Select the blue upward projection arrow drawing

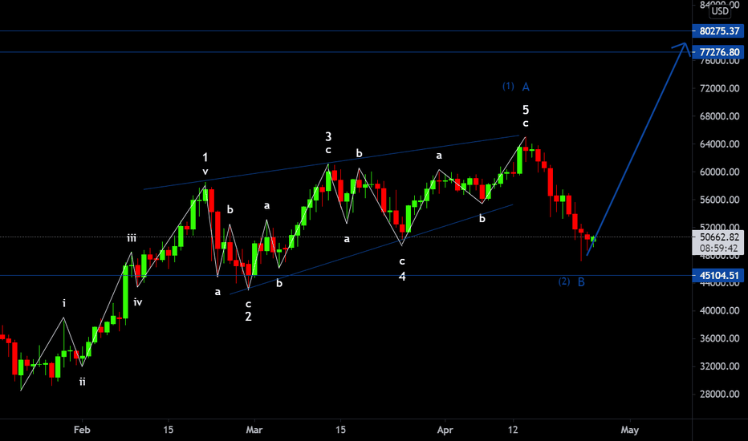click(x=639, y=148)
